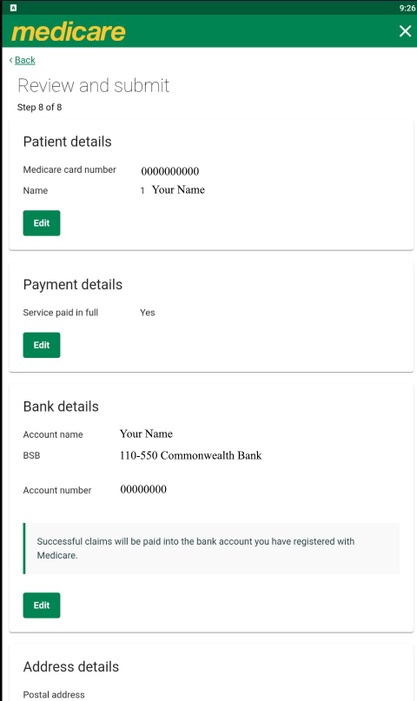Tap the medicare logo in header
417x701 pixels.
click(69, 32)
